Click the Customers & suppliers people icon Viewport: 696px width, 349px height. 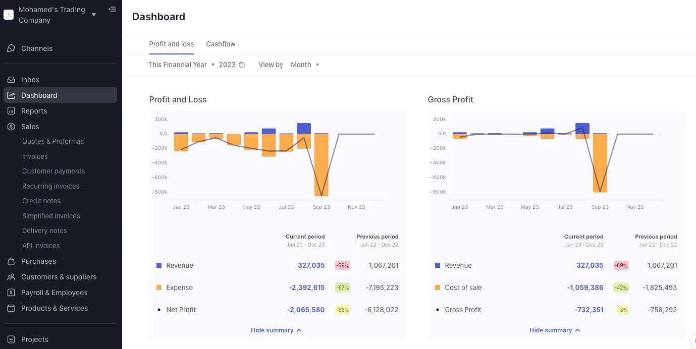tap(11, 277)
